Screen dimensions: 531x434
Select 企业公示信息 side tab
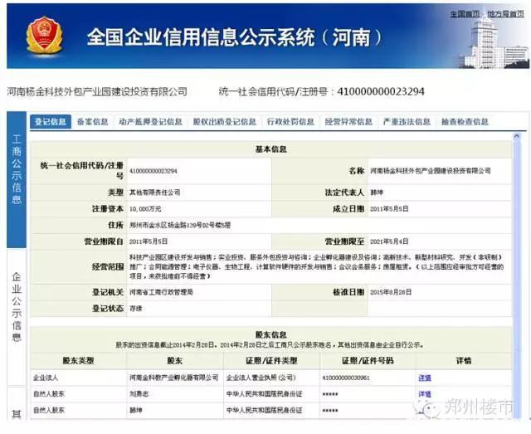(x=17, y=317)
